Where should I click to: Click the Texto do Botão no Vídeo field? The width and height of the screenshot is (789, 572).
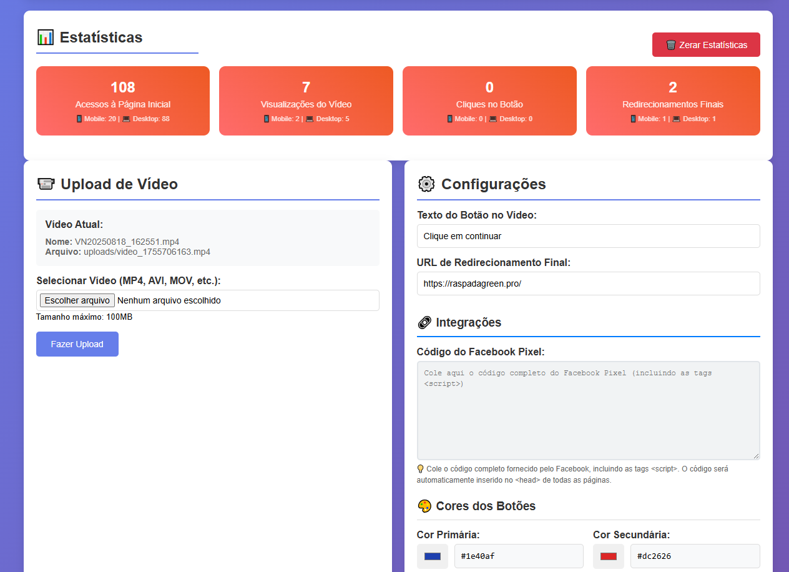tap(588, 236)
